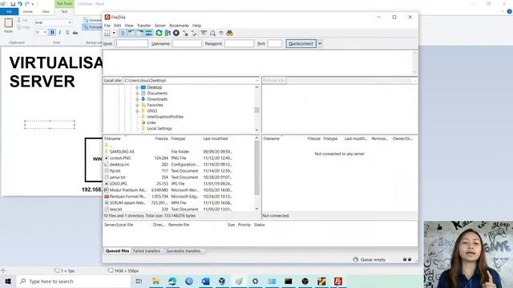Image resolution: width=513 pixels, height=288 pixels.
Task: Switch to the Queued files tab
Action: (117, 250)
